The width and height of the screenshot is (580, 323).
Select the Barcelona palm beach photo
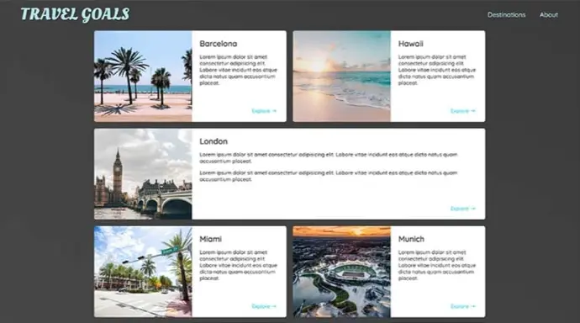[x=143, y=77]
